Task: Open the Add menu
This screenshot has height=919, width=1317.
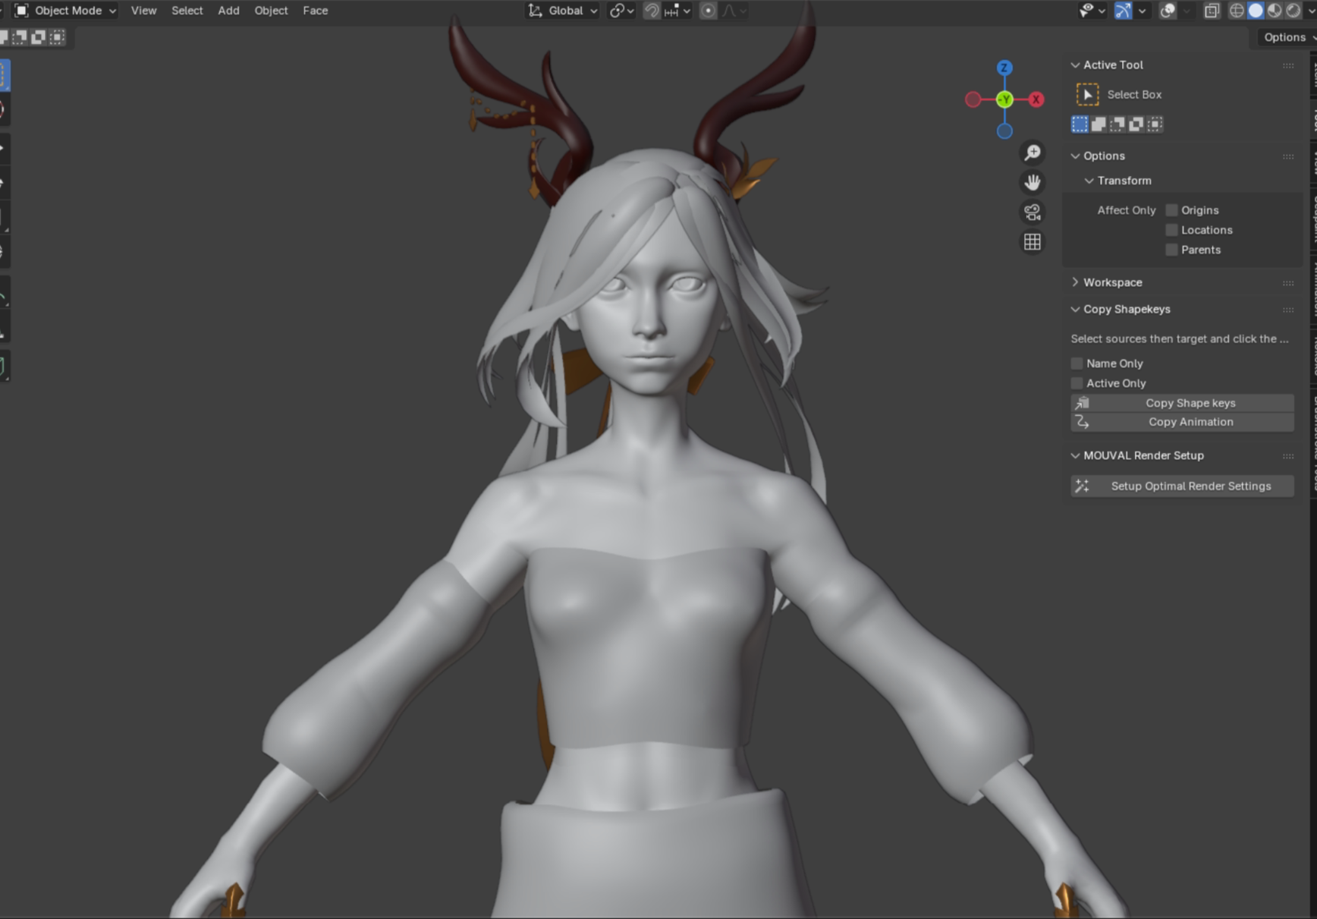Action: [x=228, y=11]
